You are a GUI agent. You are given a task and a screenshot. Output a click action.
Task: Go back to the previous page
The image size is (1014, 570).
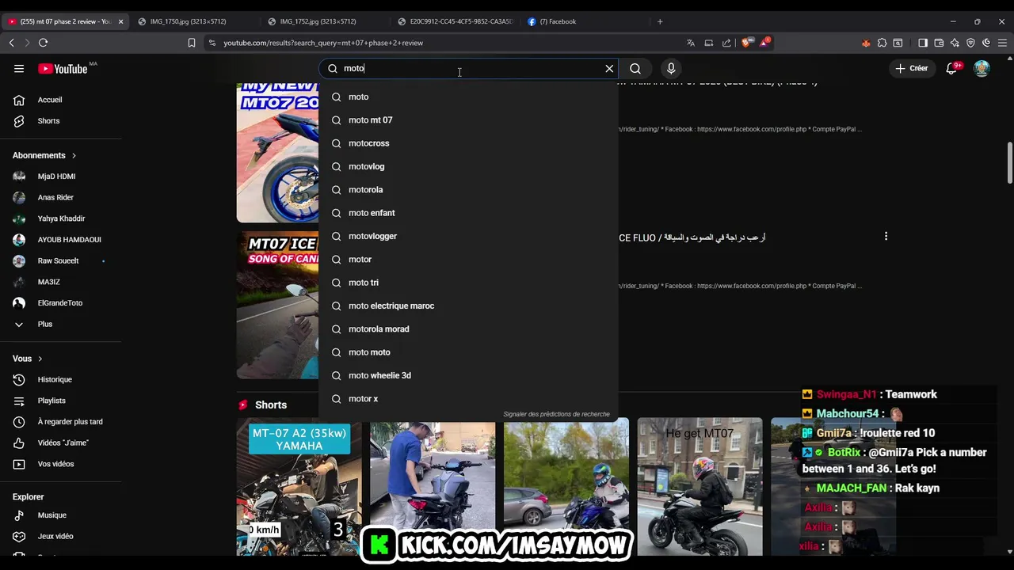11,43
